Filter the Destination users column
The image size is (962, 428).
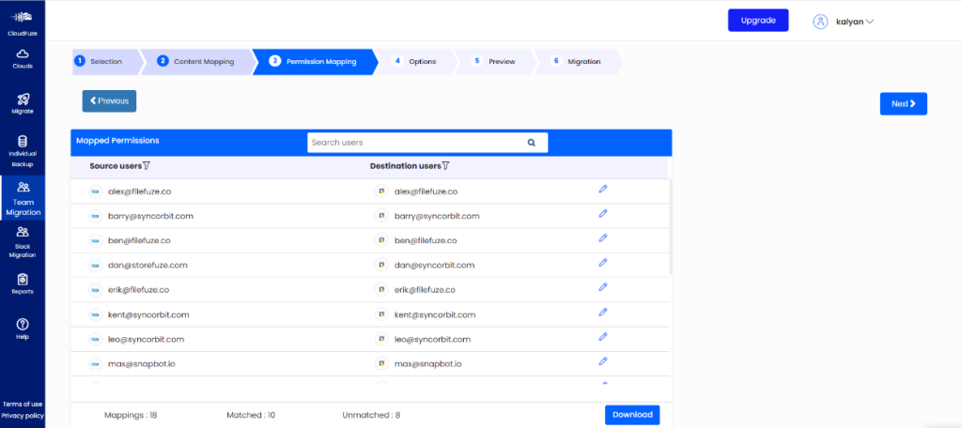click(x=446, y=166)
